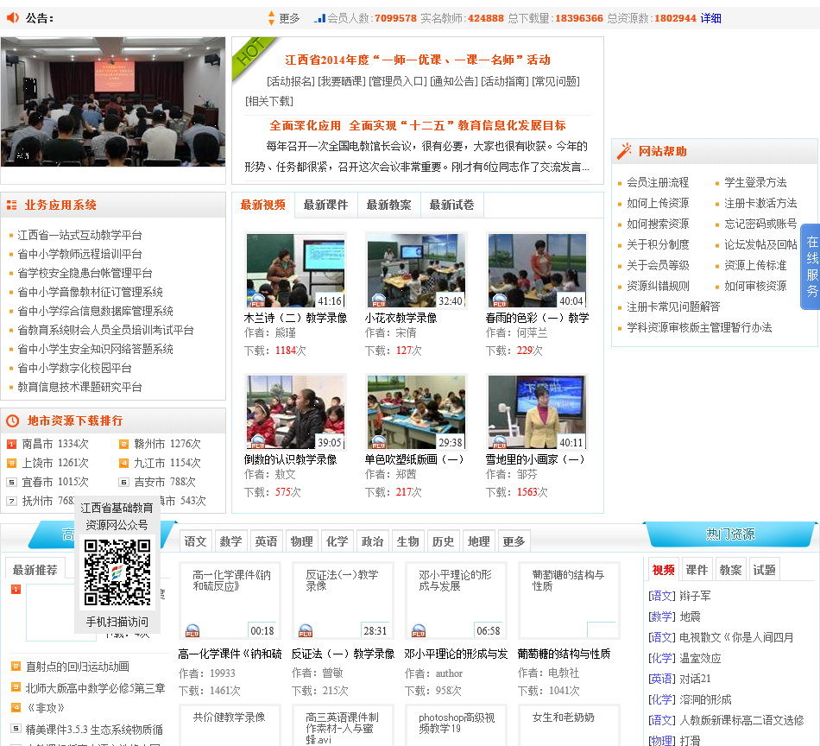The height and width of the screenshot is (746, 820).
Task: Click the announcement speaker icon
Action: pyautogui.click(x=13, y=18)
